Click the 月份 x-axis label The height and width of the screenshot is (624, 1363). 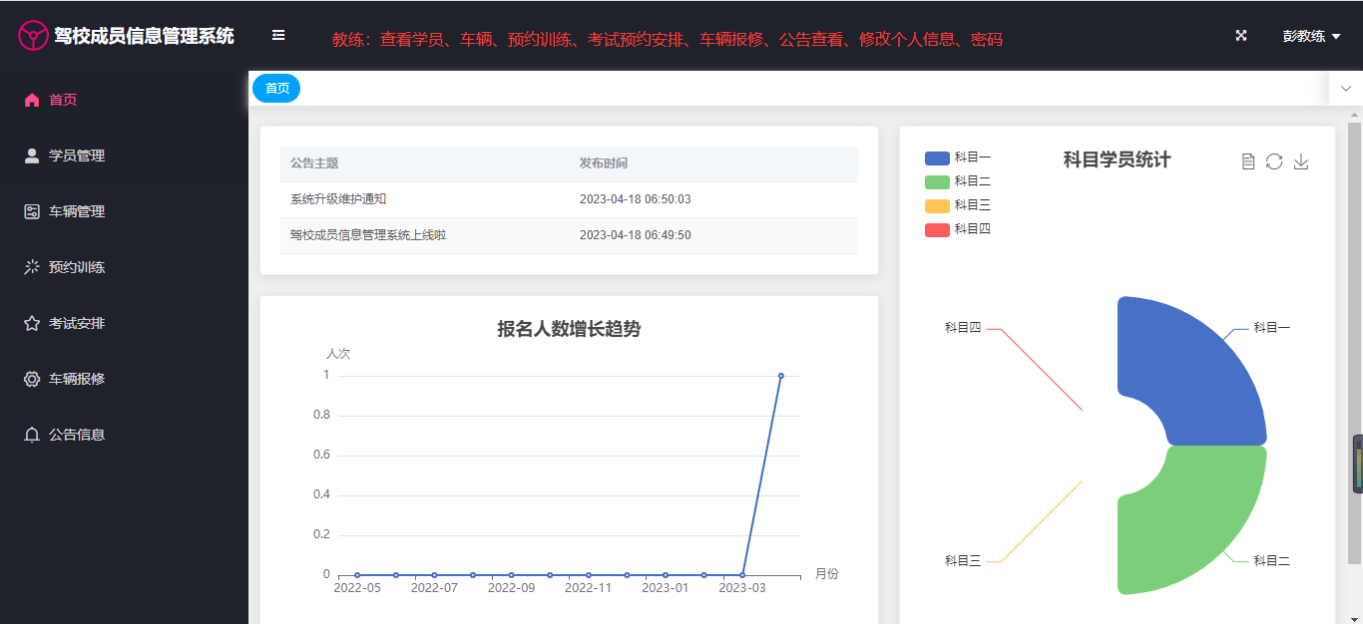click(x=826, y=574)
